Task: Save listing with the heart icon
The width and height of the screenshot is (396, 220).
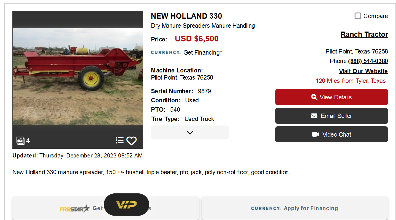Action: (132, 141)
